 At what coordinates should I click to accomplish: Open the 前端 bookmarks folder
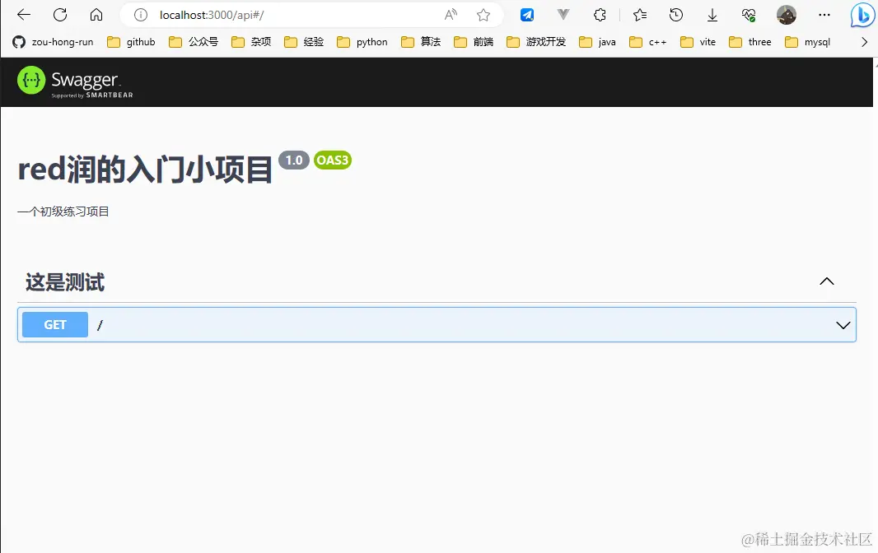pos(473,42)
